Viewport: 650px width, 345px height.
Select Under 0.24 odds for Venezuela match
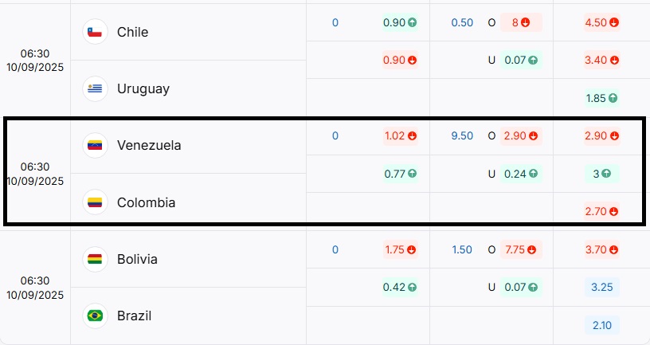(521, 174)
